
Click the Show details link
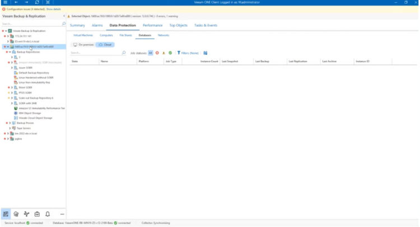point(53,9)
